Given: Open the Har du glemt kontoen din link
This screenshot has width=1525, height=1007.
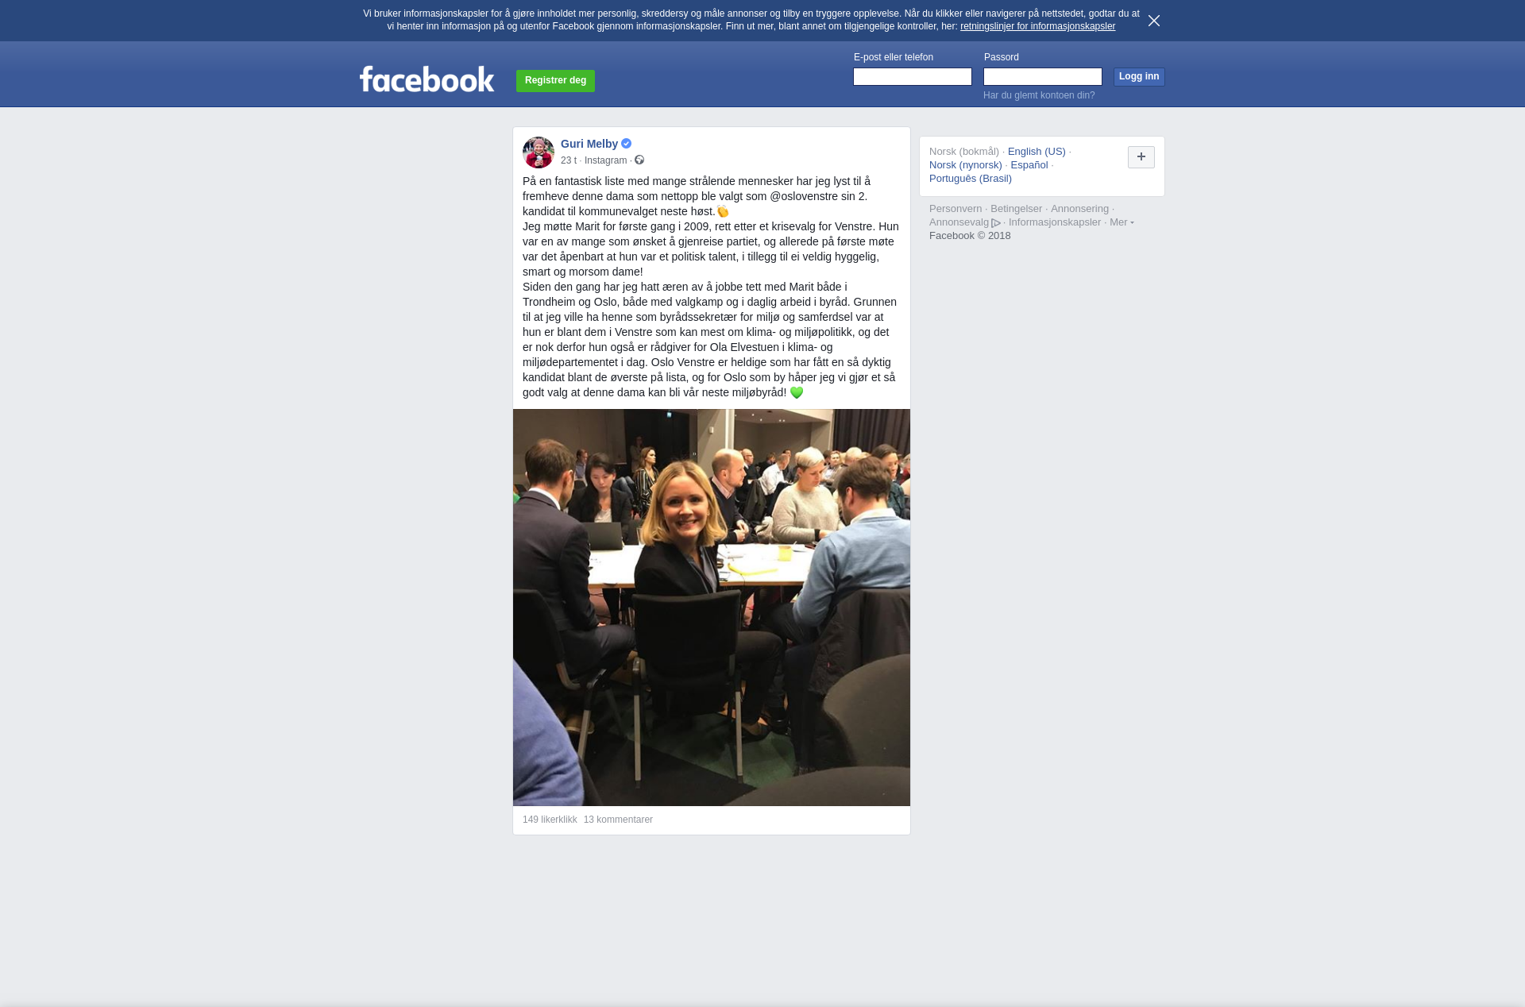Looking at the screenshot, I should coord(1039,95).
